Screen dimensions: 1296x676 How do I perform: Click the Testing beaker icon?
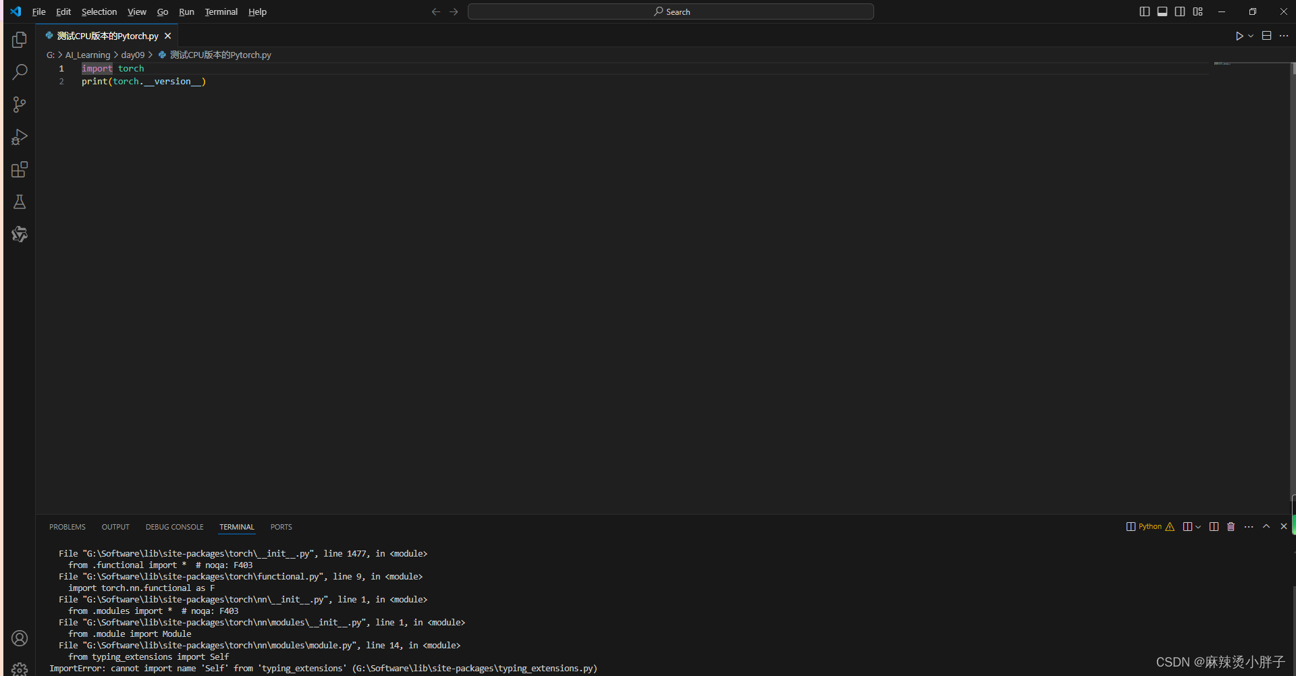pyautogui.click(x=20, y=202)
